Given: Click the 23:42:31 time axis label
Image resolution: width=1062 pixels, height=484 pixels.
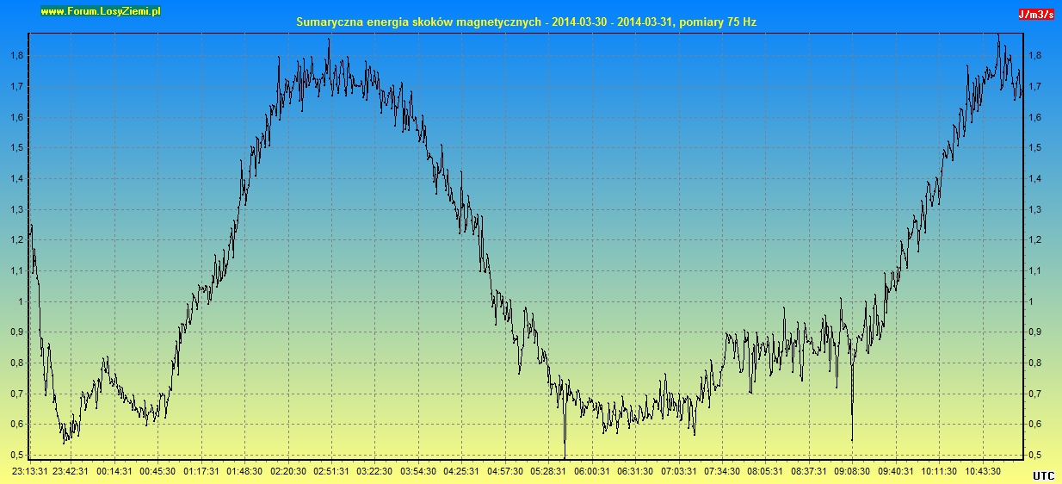Looking at the screenshot, I should 71,471.
